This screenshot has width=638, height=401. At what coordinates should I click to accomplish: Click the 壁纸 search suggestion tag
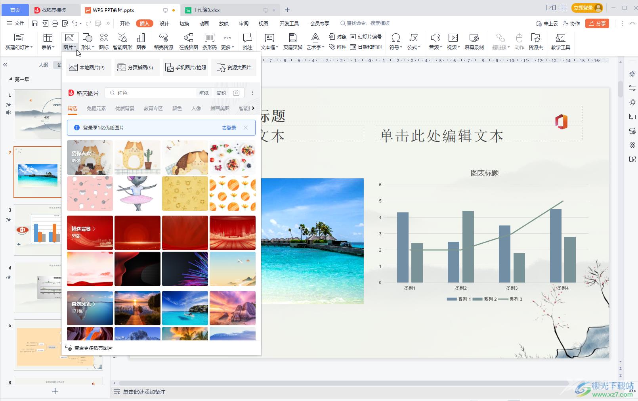coord(204,93)
